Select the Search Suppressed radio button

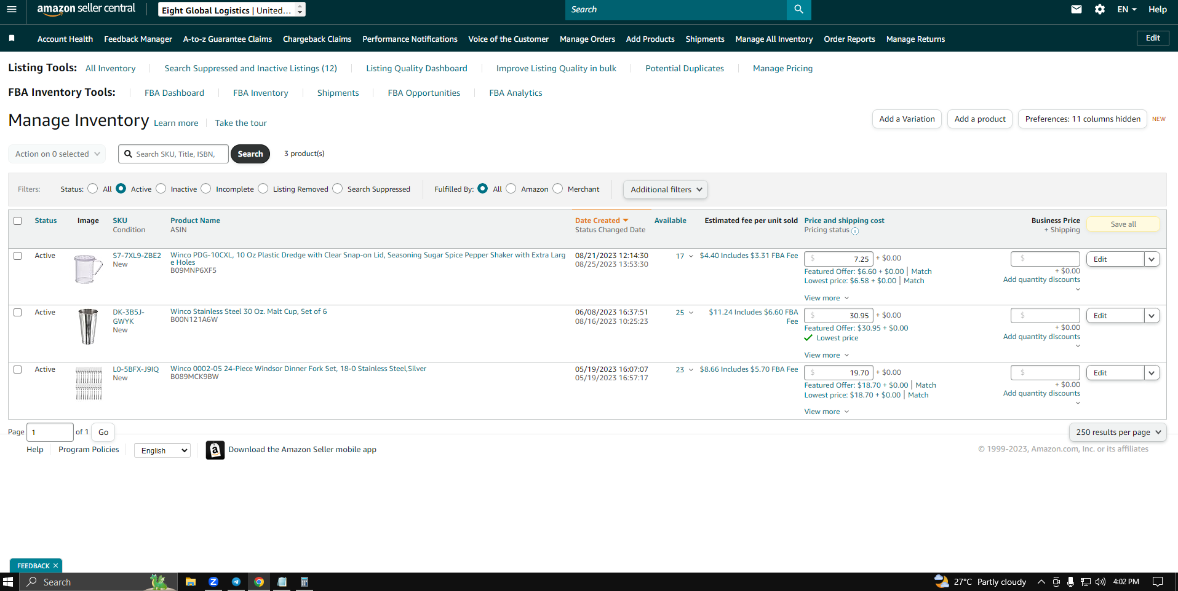338,189
